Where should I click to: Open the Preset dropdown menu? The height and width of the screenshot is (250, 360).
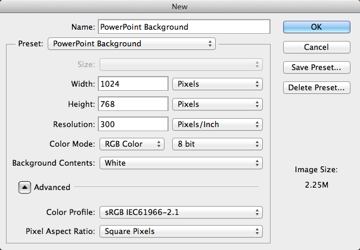pos(131,44)
